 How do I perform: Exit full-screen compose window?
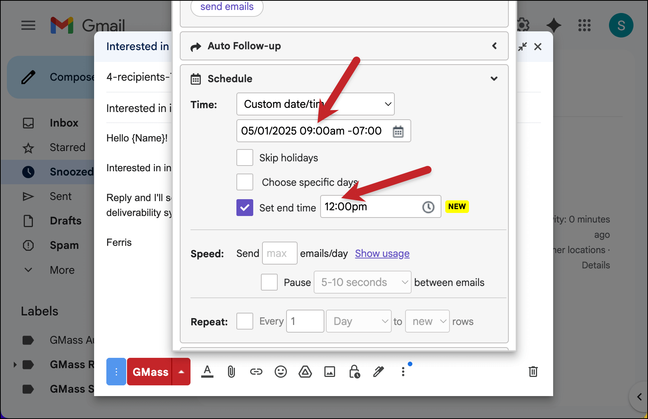(523, 47)
